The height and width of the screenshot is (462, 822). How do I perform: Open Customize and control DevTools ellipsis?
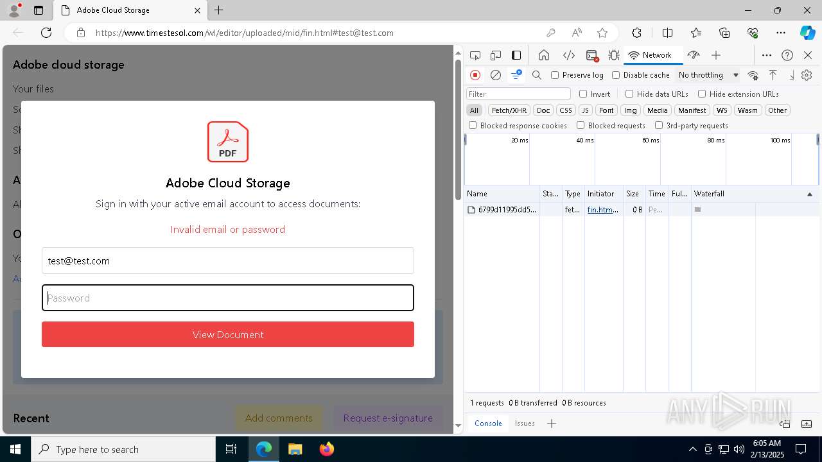[767, 55]
